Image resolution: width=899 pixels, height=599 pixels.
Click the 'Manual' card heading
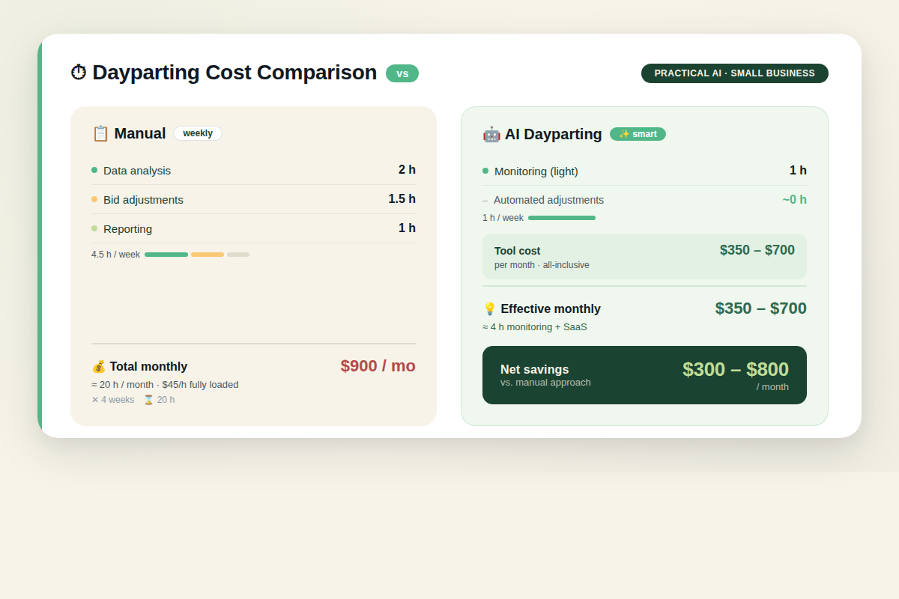[140, 133]
